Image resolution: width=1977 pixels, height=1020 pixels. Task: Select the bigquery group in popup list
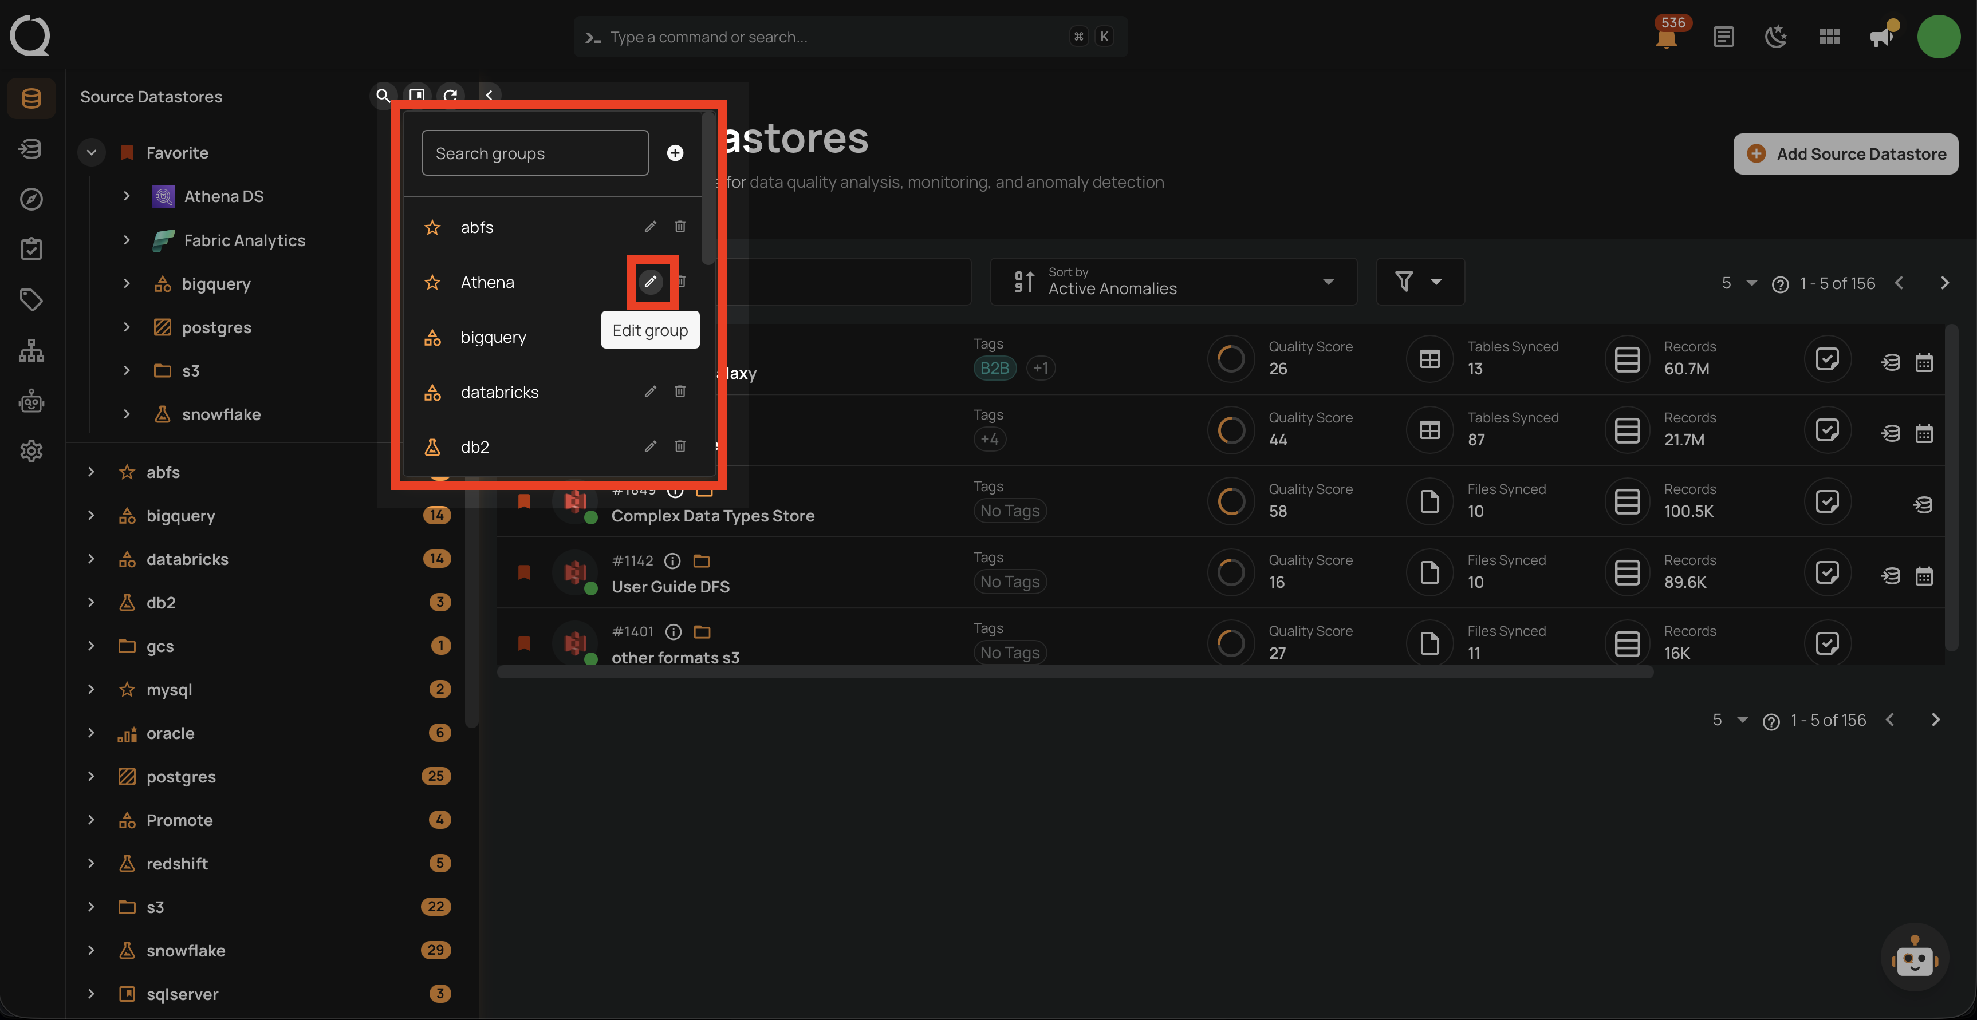click(494, 338)
